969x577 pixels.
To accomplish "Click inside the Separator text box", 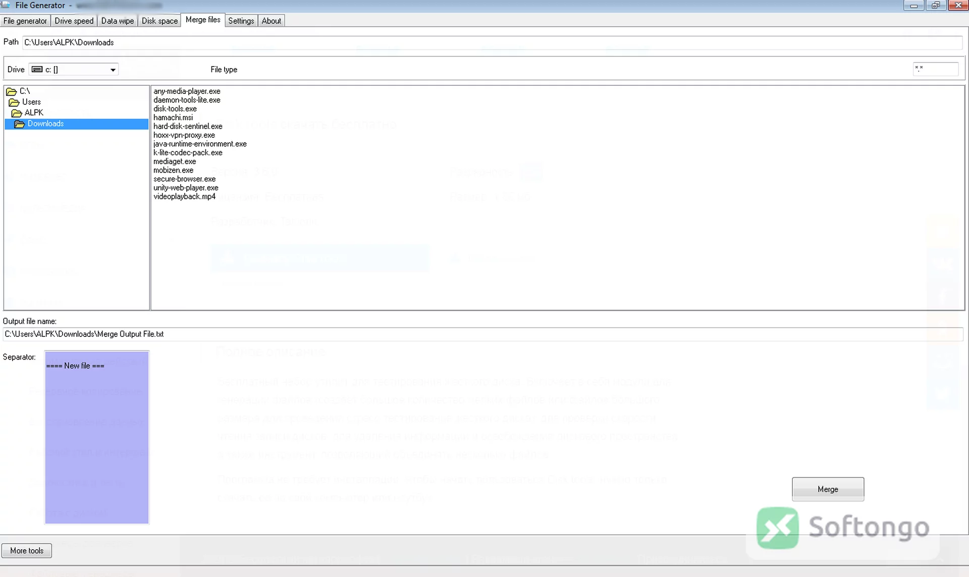I will click(97, 437).
